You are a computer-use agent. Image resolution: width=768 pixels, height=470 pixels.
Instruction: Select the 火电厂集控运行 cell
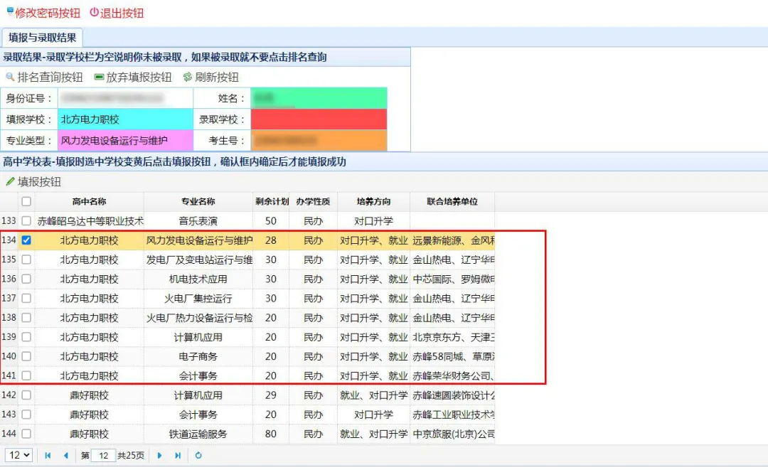tap(198, 298)
